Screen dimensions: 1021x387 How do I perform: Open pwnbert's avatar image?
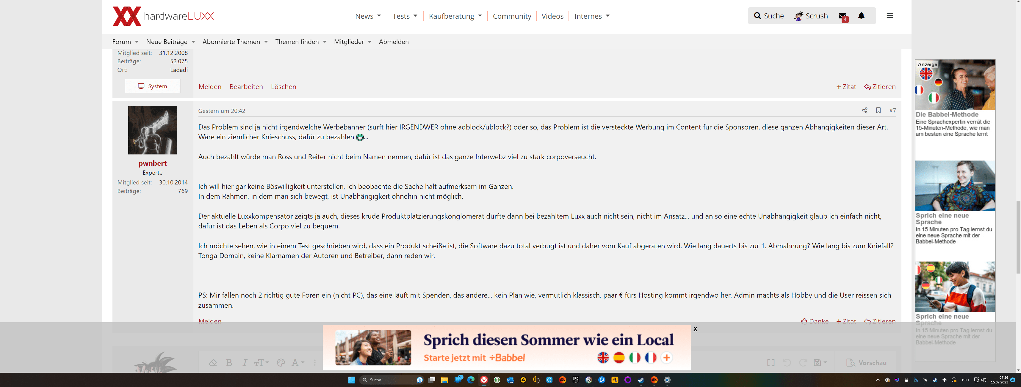tap(153, 130)
